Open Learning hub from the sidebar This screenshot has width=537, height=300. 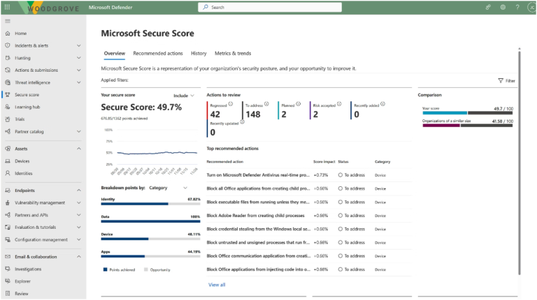pyautogui.click(x=27, y=107)
